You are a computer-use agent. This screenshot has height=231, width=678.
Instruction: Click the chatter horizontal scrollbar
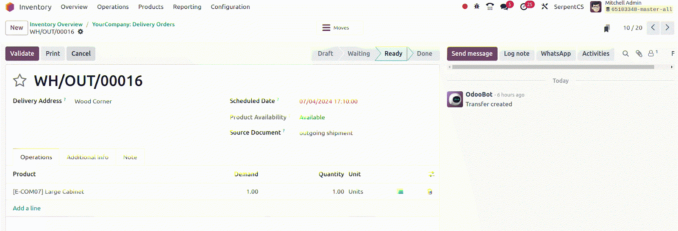553,67
